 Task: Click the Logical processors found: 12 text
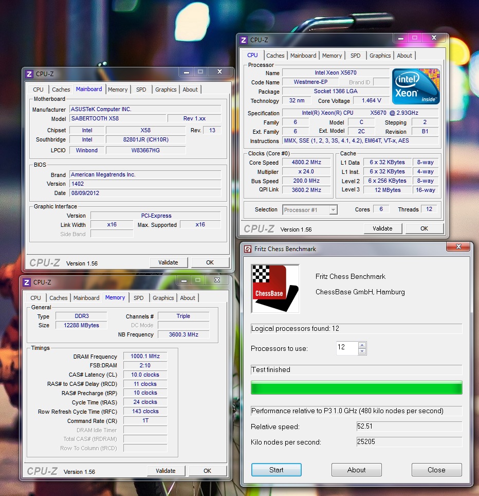pos(295,328)
